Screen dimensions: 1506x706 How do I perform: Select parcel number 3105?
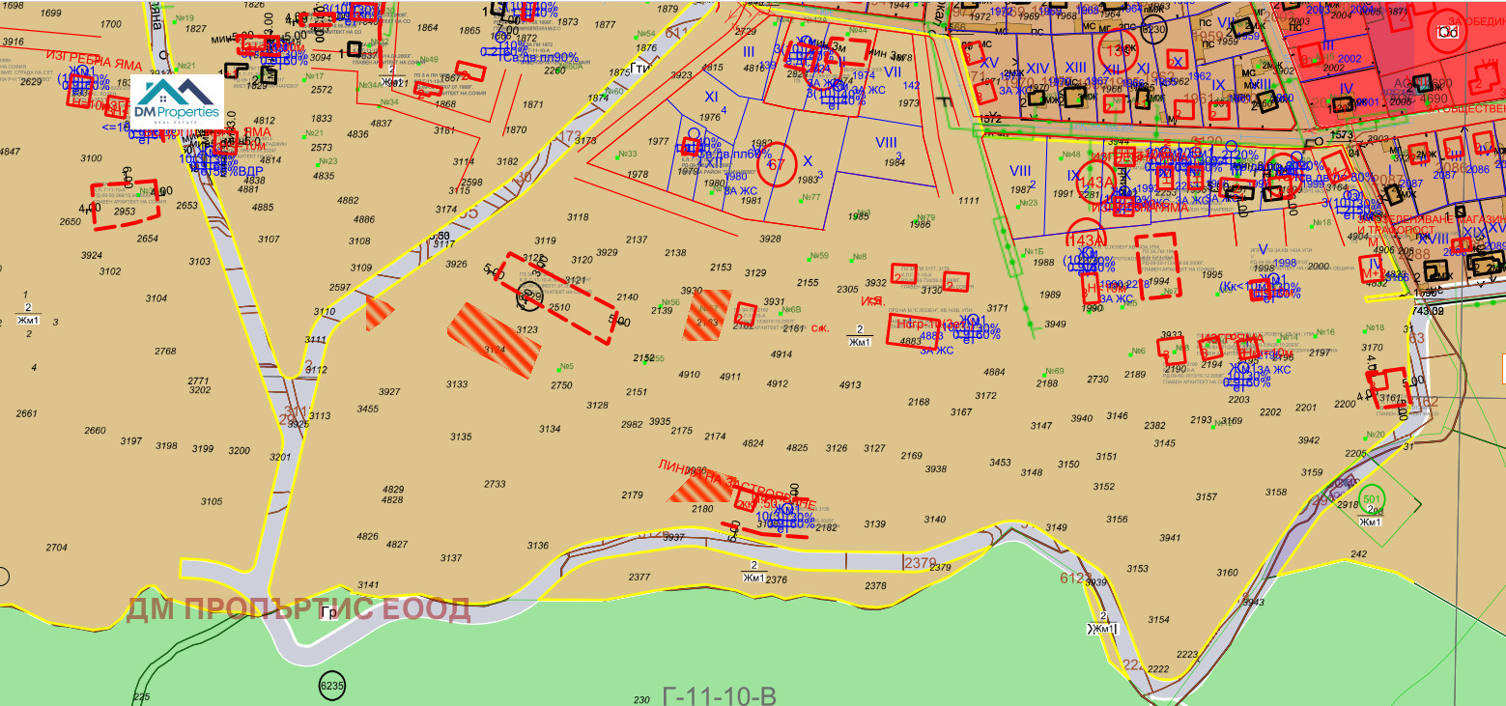pyautogui.click(x=211, y=501)
